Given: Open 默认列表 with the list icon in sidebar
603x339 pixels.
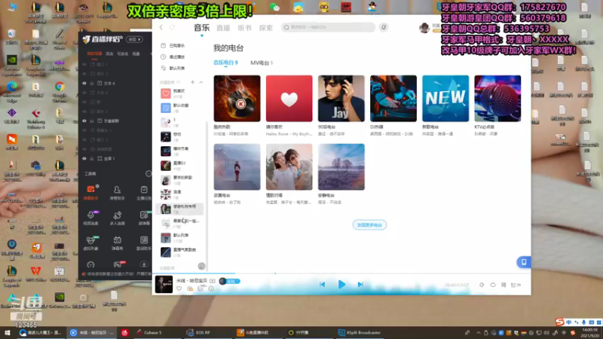Looking at the screenshot, I should pos(173,68).
